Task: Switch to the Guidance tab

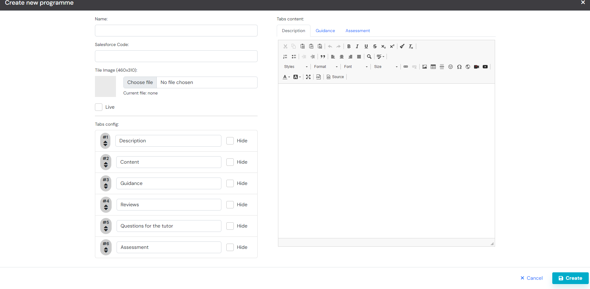Action: (x=325, y=31)
